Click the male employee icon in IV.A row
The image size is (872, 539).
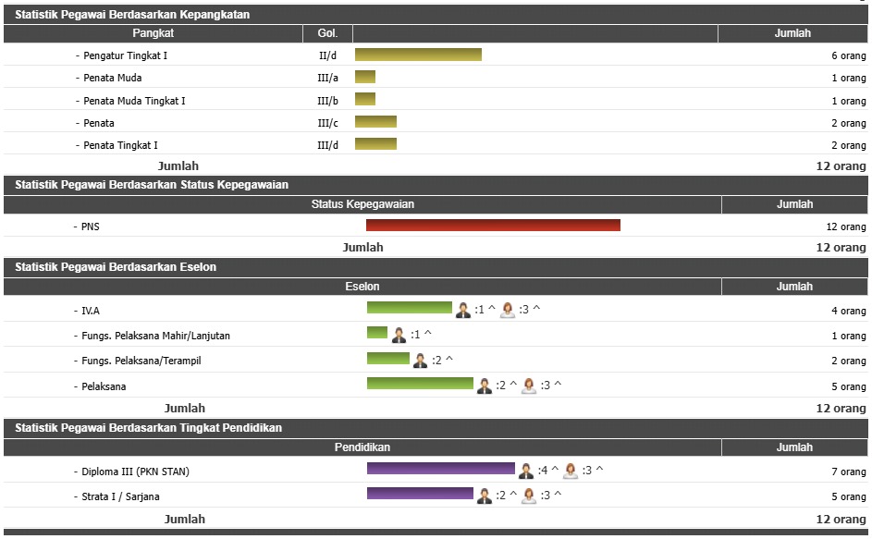pyautogui.click(x=463, y=311)
